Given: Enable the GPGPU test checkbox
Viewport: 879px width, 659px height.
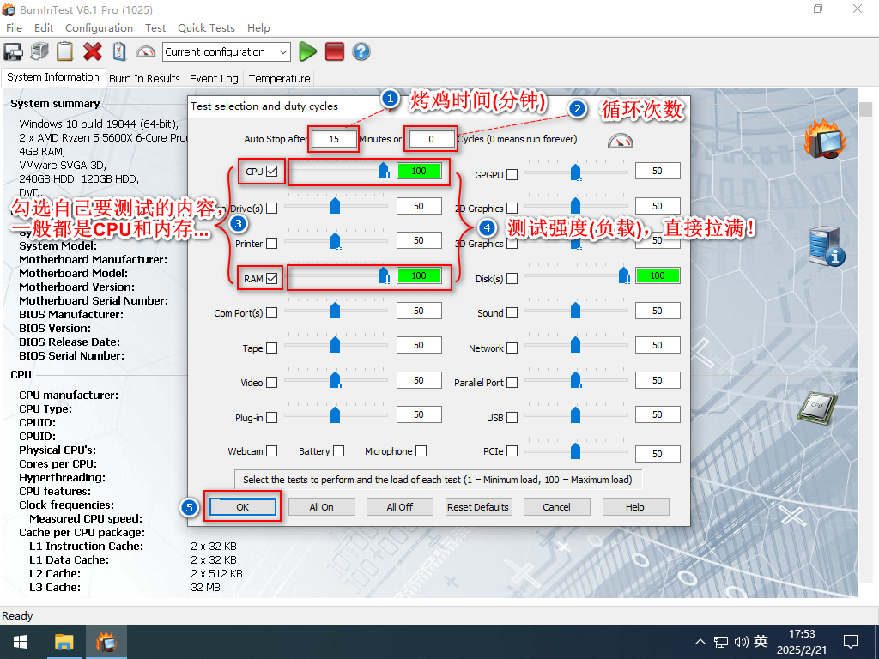Looking at the screenshot, I should coord(512,175).
